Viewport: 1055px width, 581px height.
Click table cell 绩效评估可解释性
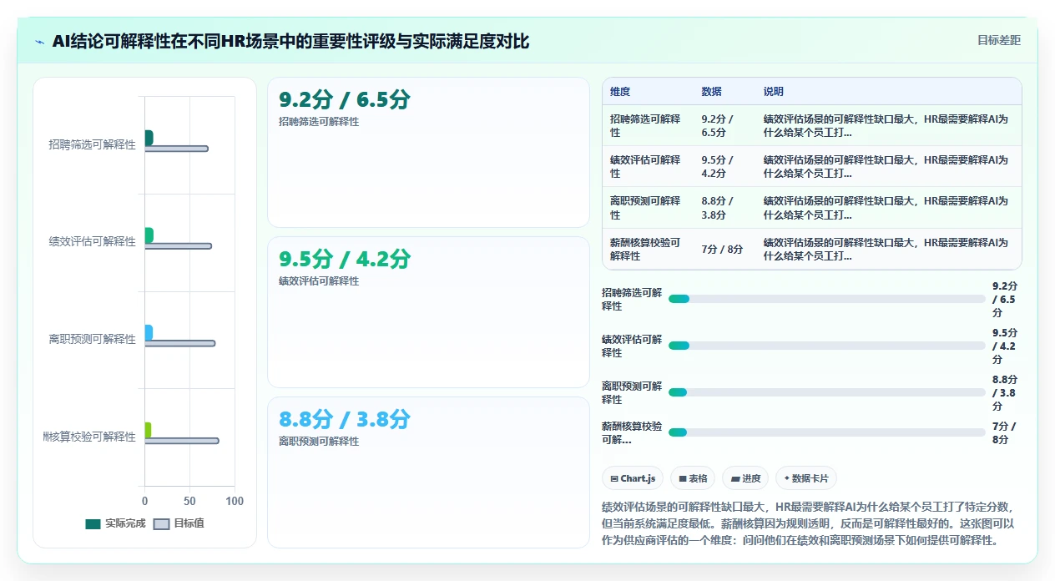coord(648,166)
